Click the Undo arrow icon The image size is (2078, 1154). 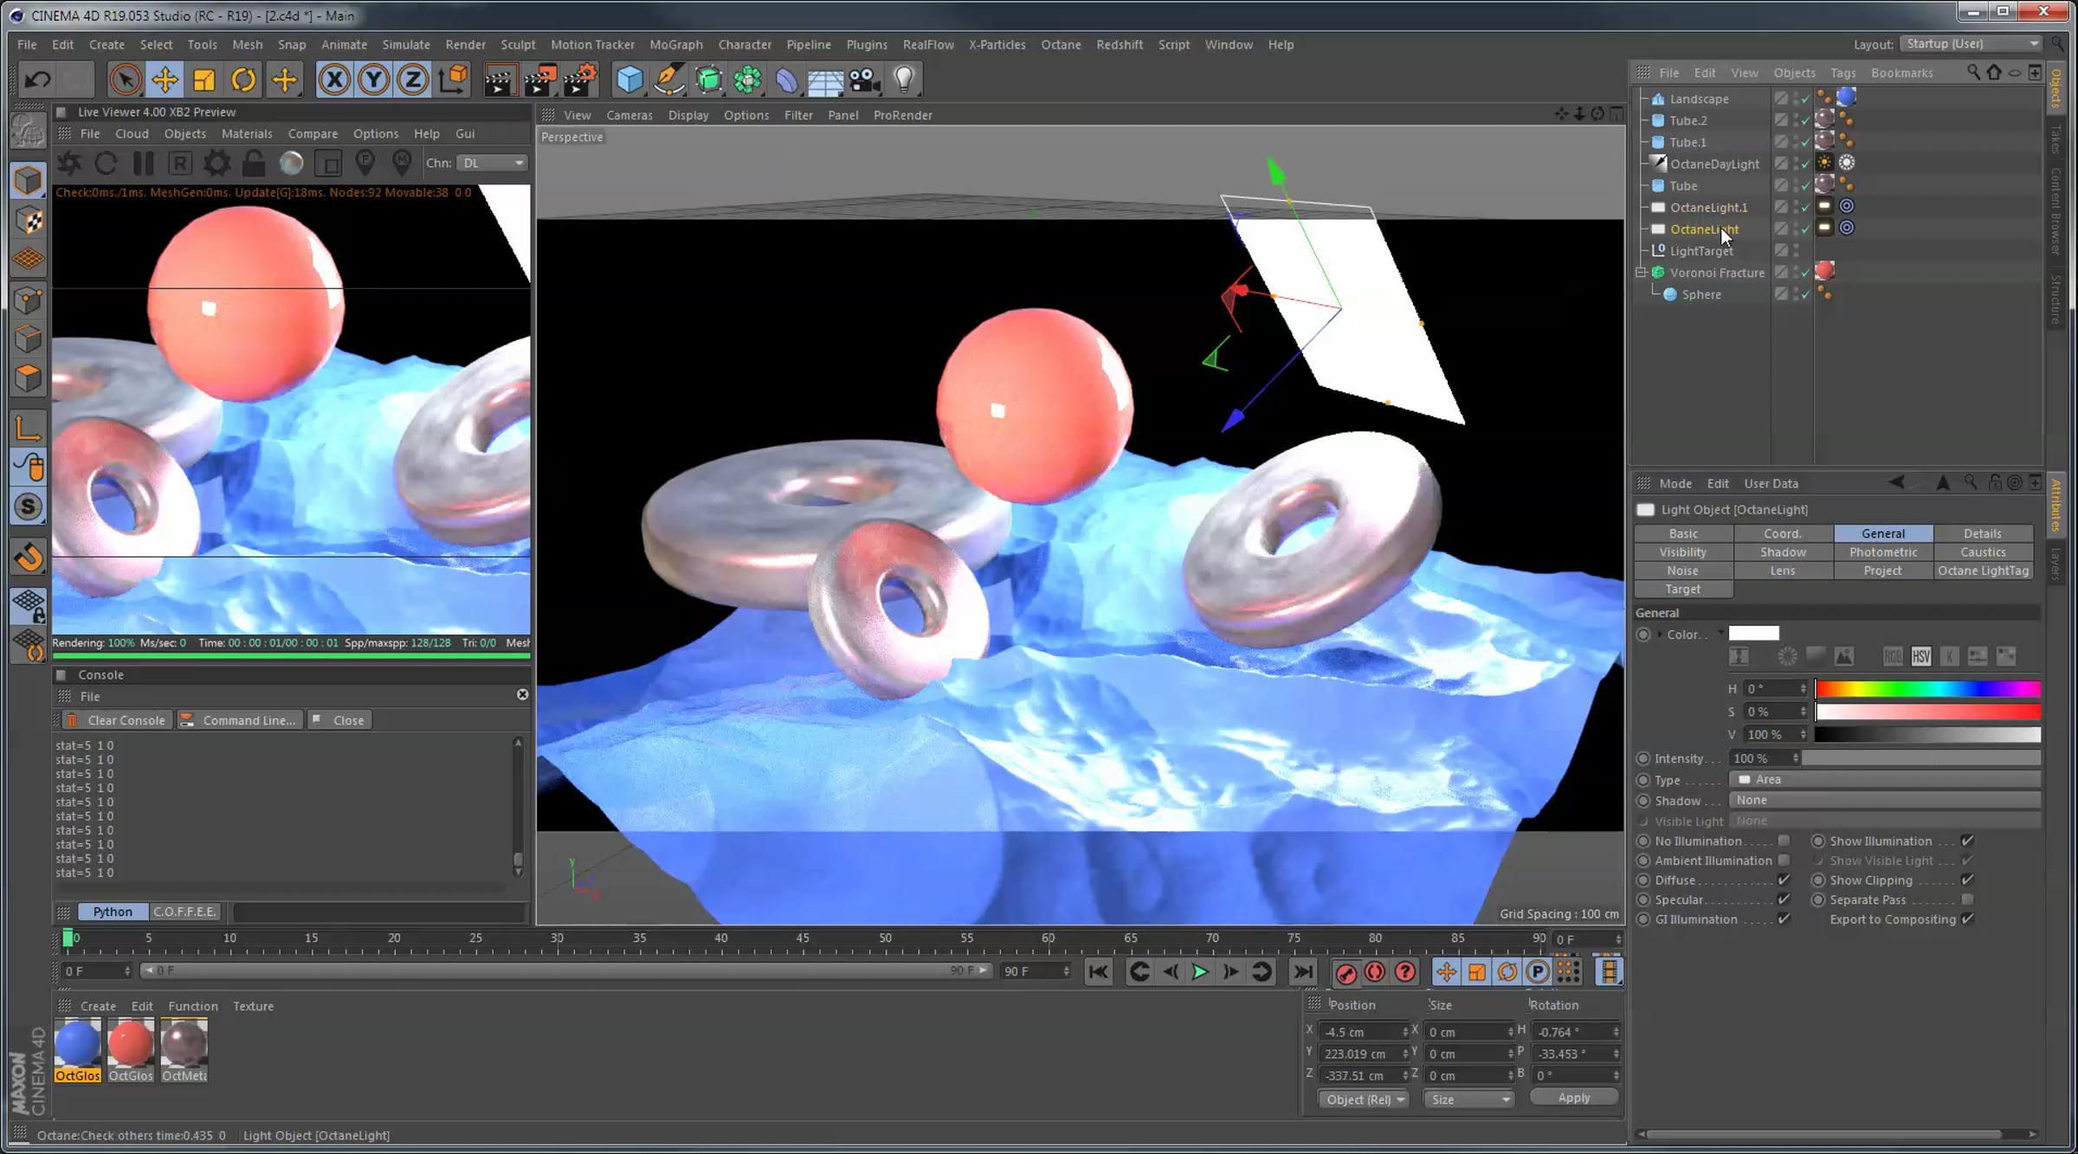37,80
